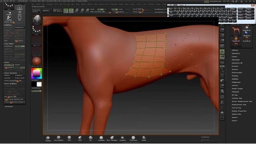Click the Quick Sketch button
256x144 pixels.
point(58,11)
